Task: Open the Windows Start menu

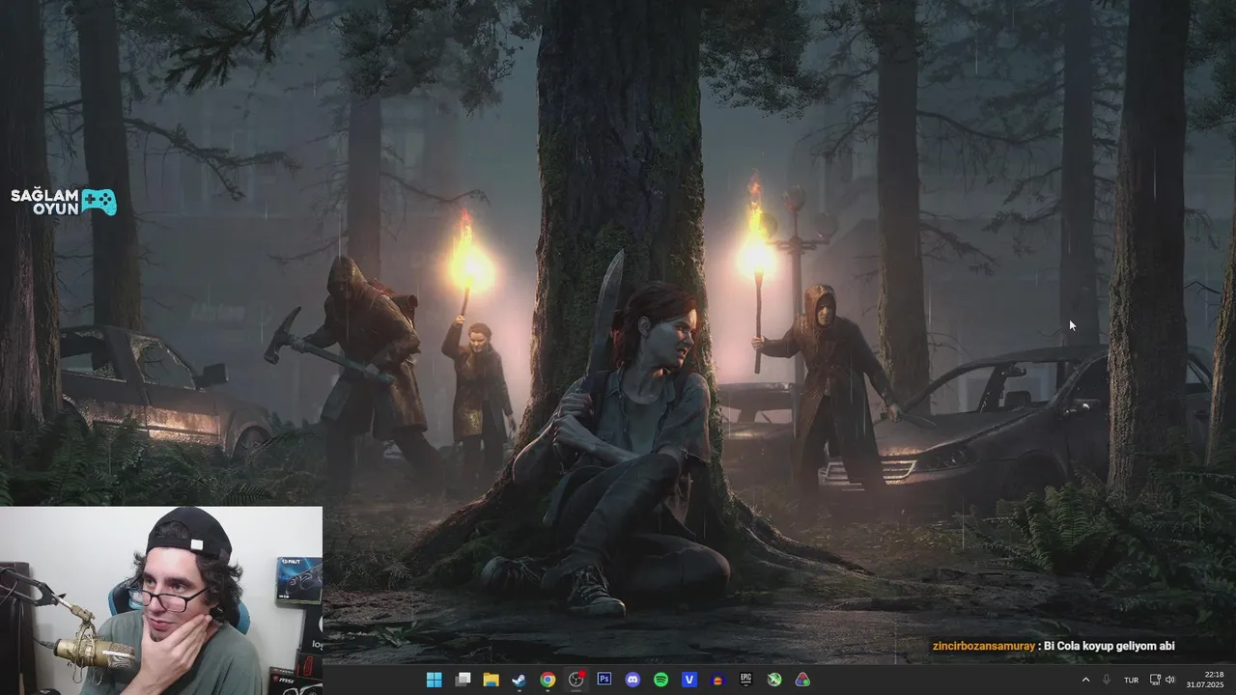Action: pyautogui.click(x=435, y=680)
